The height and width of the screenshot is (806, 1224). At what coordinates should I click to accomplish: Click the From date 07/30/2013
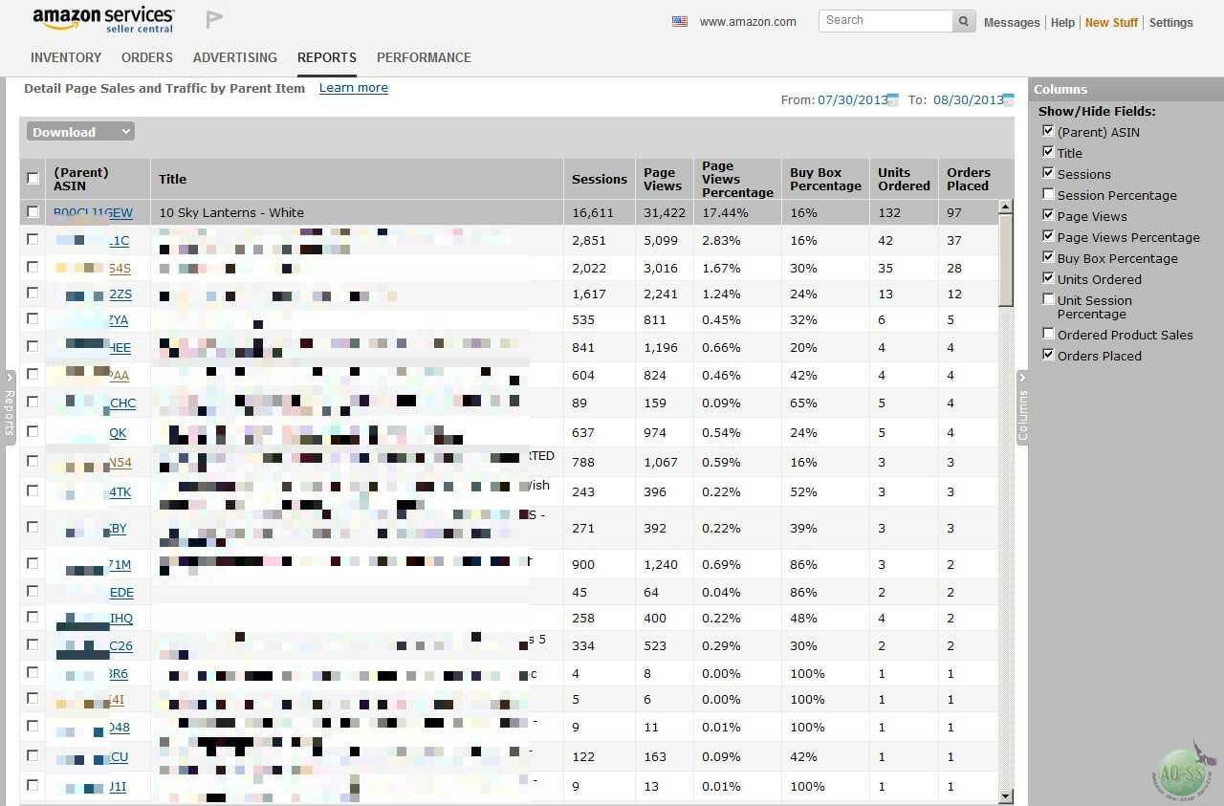pyautogui.click(x=851, y=99)
